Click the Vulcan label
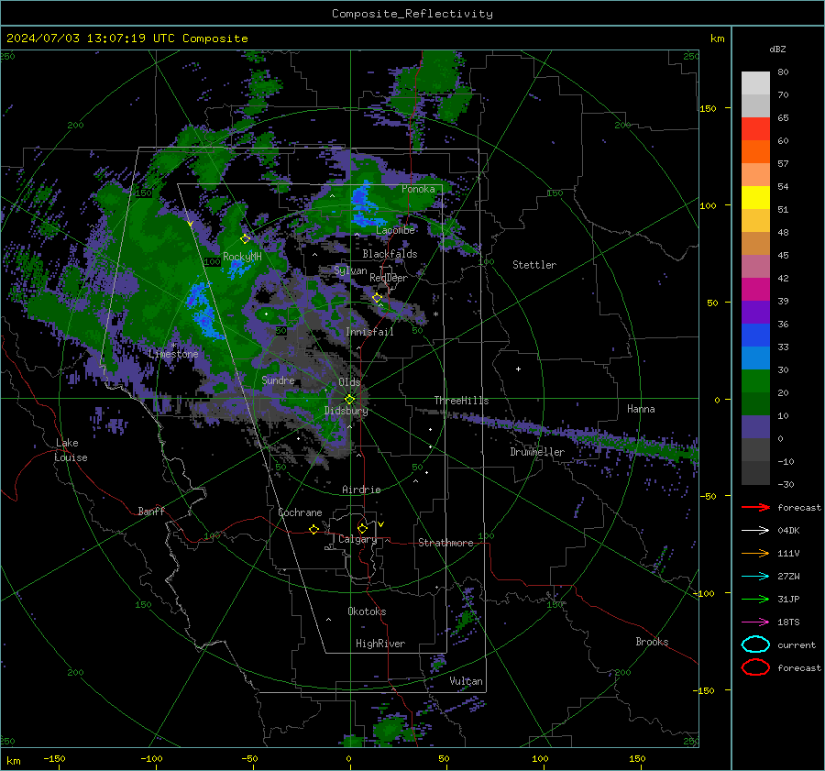The height and width of the screenshot is (771, 825). coord(466,681)
